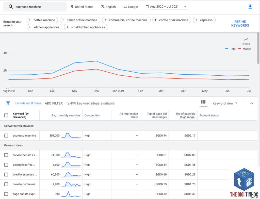Select all keywords header checkbox

[x=6, y=115]
